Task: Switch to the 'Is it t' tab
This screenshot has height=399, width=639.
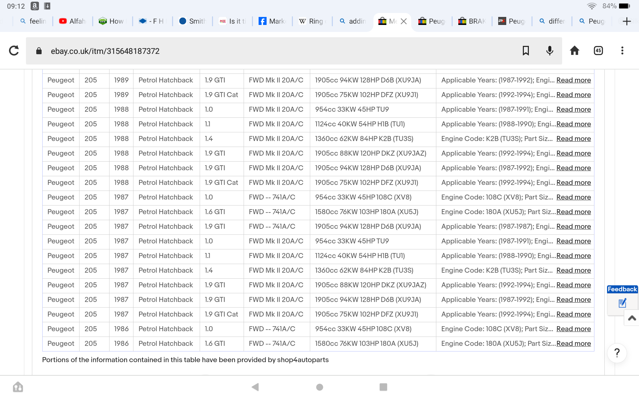Action: 232,21
